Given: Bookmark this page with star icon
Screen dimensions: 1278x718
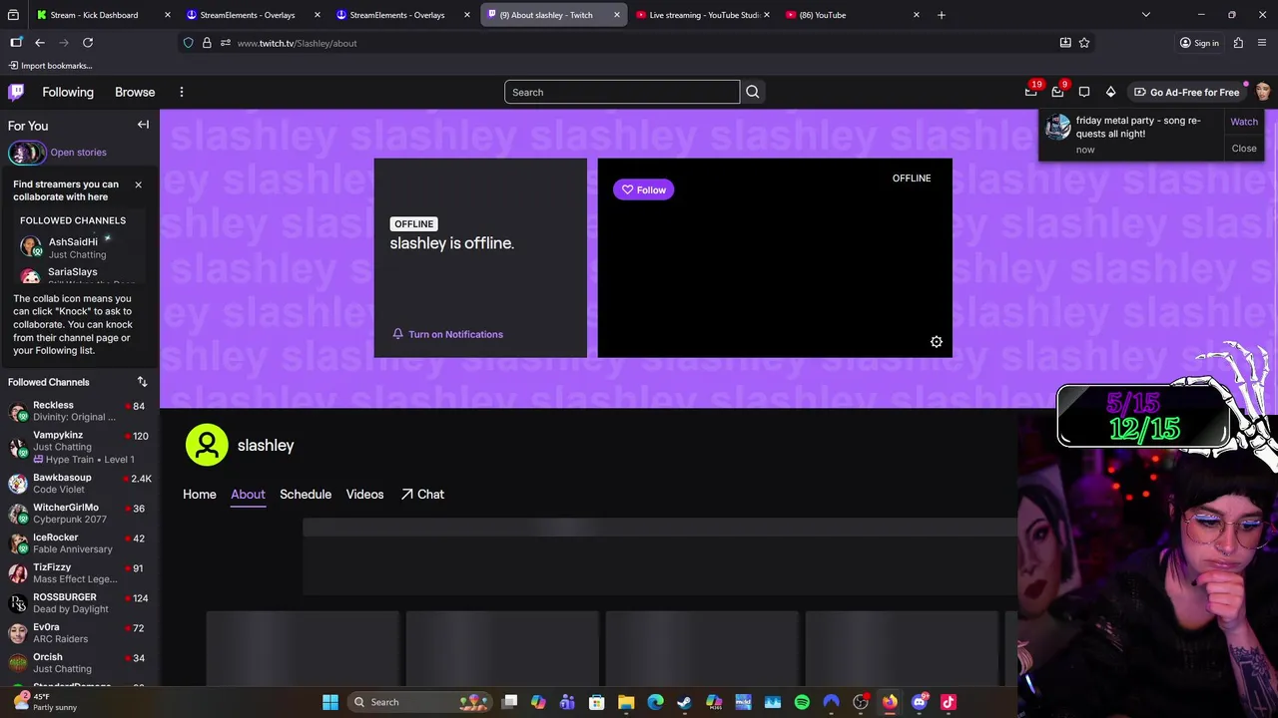Looking at the screenshot, I should [x=1084, y=43].
